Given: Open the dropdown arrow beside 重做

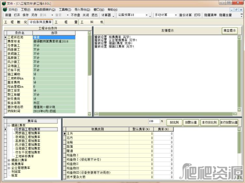Looking at the screenshot, I should (x=67, y=15).
